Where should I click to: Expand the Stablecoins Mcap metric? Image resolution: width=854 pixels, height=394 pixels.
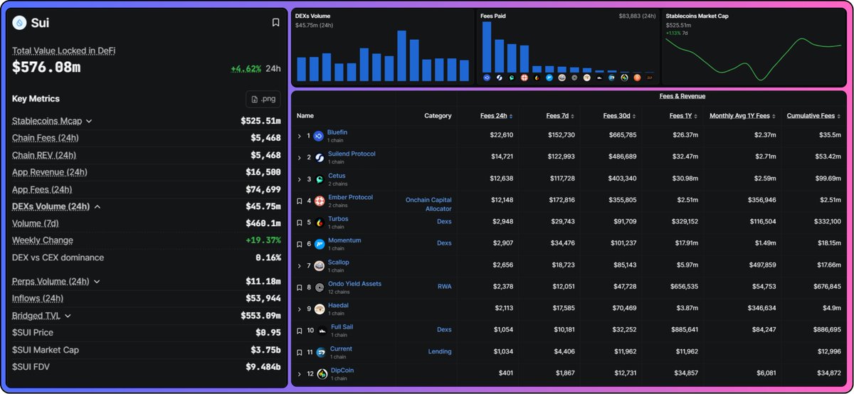89,122
